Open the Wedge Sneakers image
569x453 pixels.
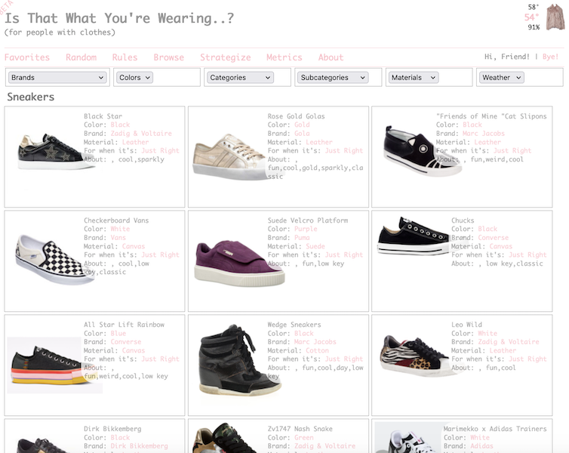(x=240, y=360)
